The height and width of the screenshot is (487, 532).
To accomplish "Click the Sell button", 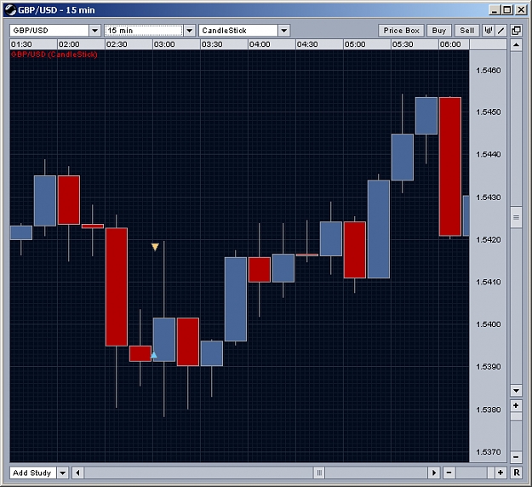I will [466, 31].
